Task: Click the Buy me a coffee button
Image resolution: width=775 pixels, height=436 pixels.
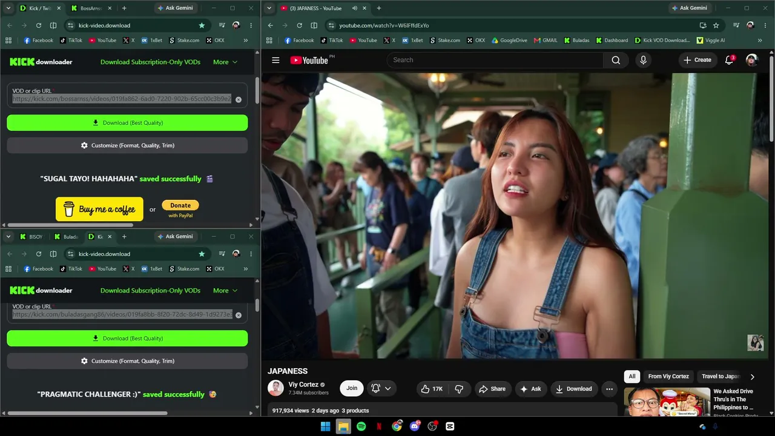Action: click(x=99, y=210)
